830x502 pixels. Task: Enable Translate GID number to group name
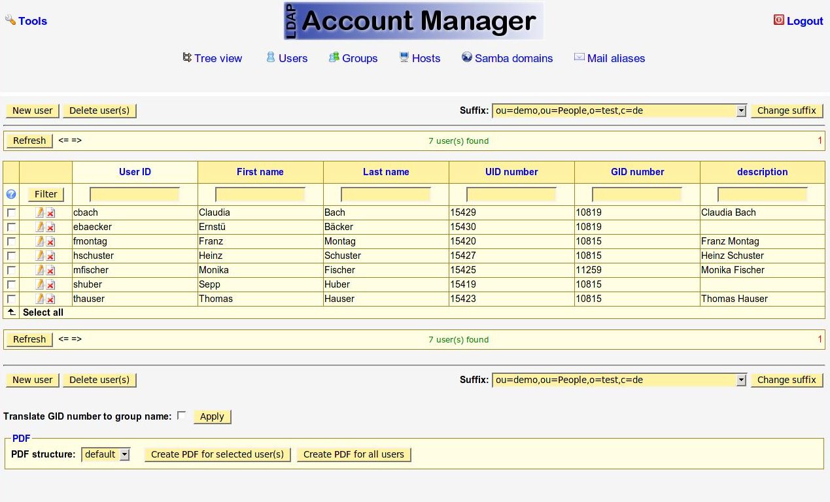pyautogui.click(x=181, y=416)
